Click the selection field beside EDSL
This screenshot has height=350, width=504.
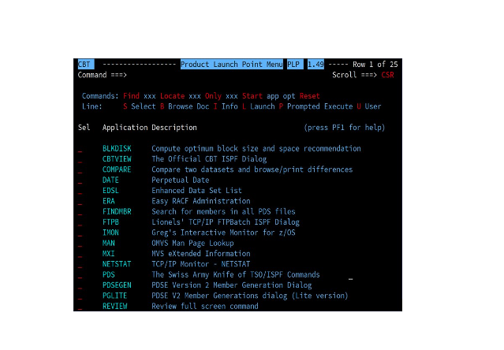(80, 191)
